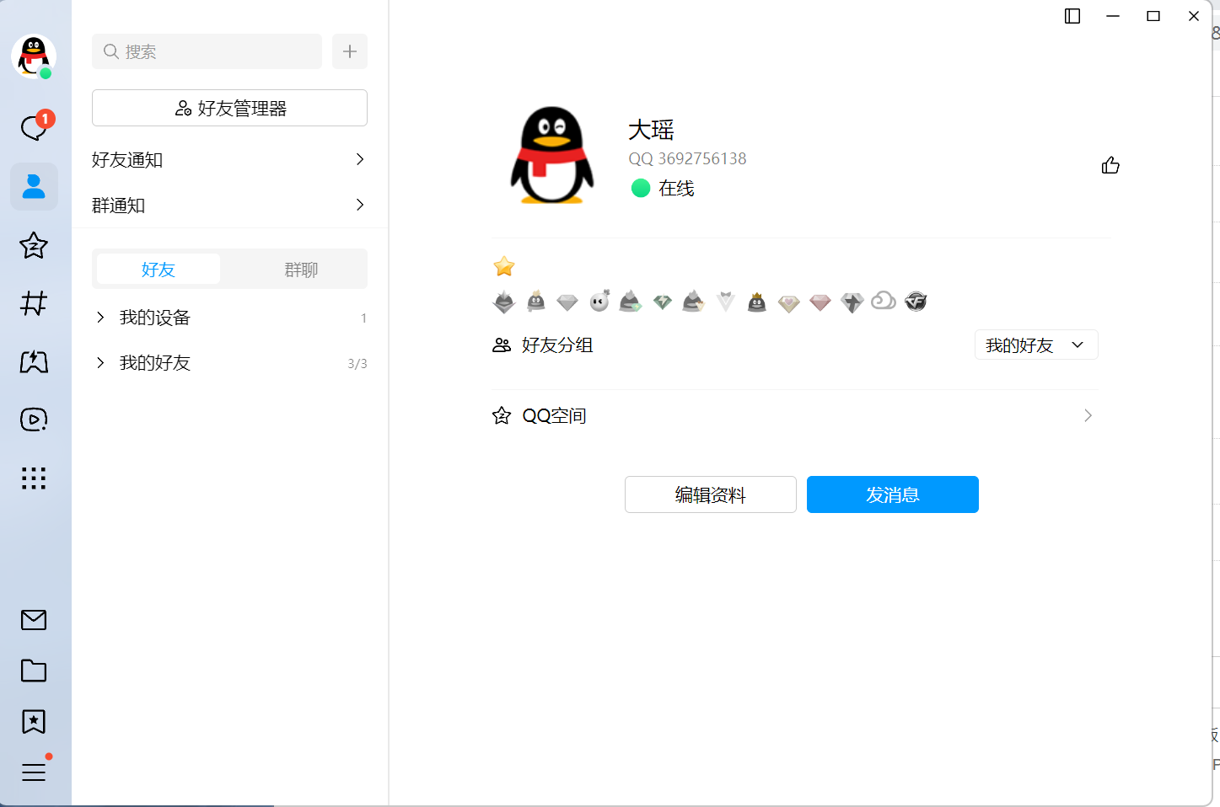
Task: Open the messages panel with unread badge
Action: [x=35, y=127]
